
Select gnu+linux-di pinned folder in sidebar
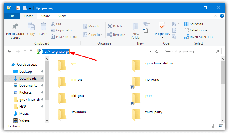pos(29,100)
